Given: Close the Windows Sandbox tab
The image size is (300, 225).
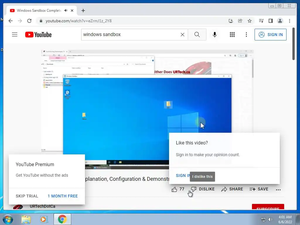Looking at the screenshot, I should pyautogui.click(x=72, y=11).
